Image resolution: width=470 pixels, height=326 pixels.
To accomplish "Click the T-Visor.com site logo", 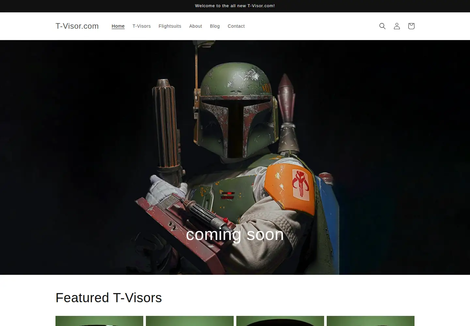I will tap(77, 26).
